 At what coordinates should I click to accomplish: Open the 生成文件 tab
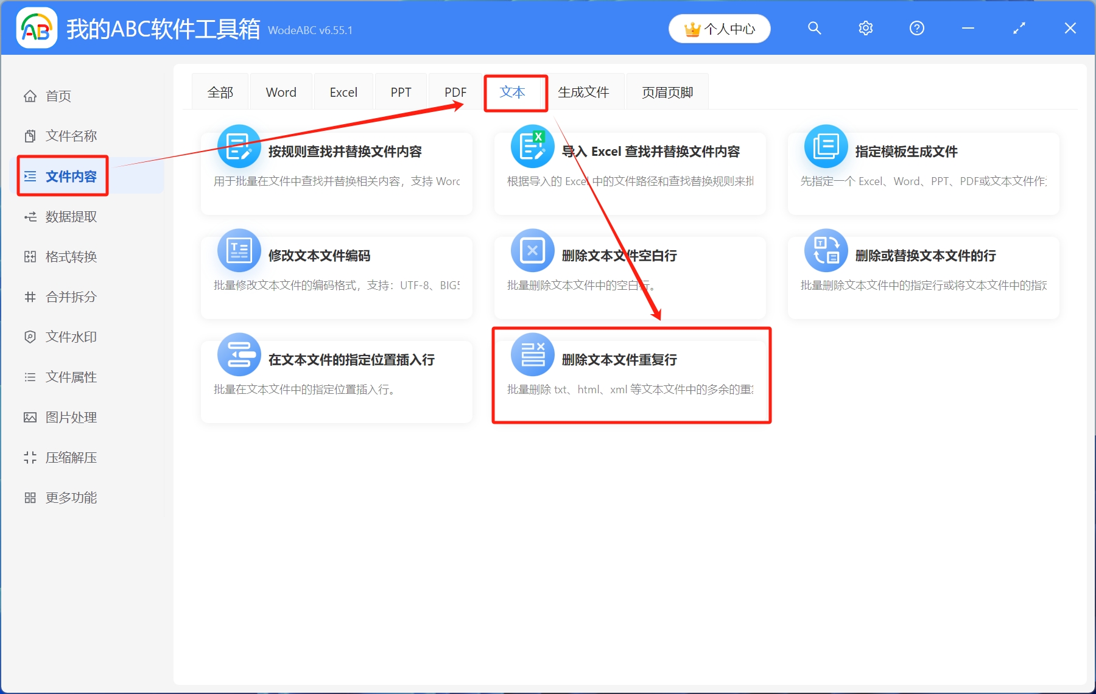[x=583, y=92]
